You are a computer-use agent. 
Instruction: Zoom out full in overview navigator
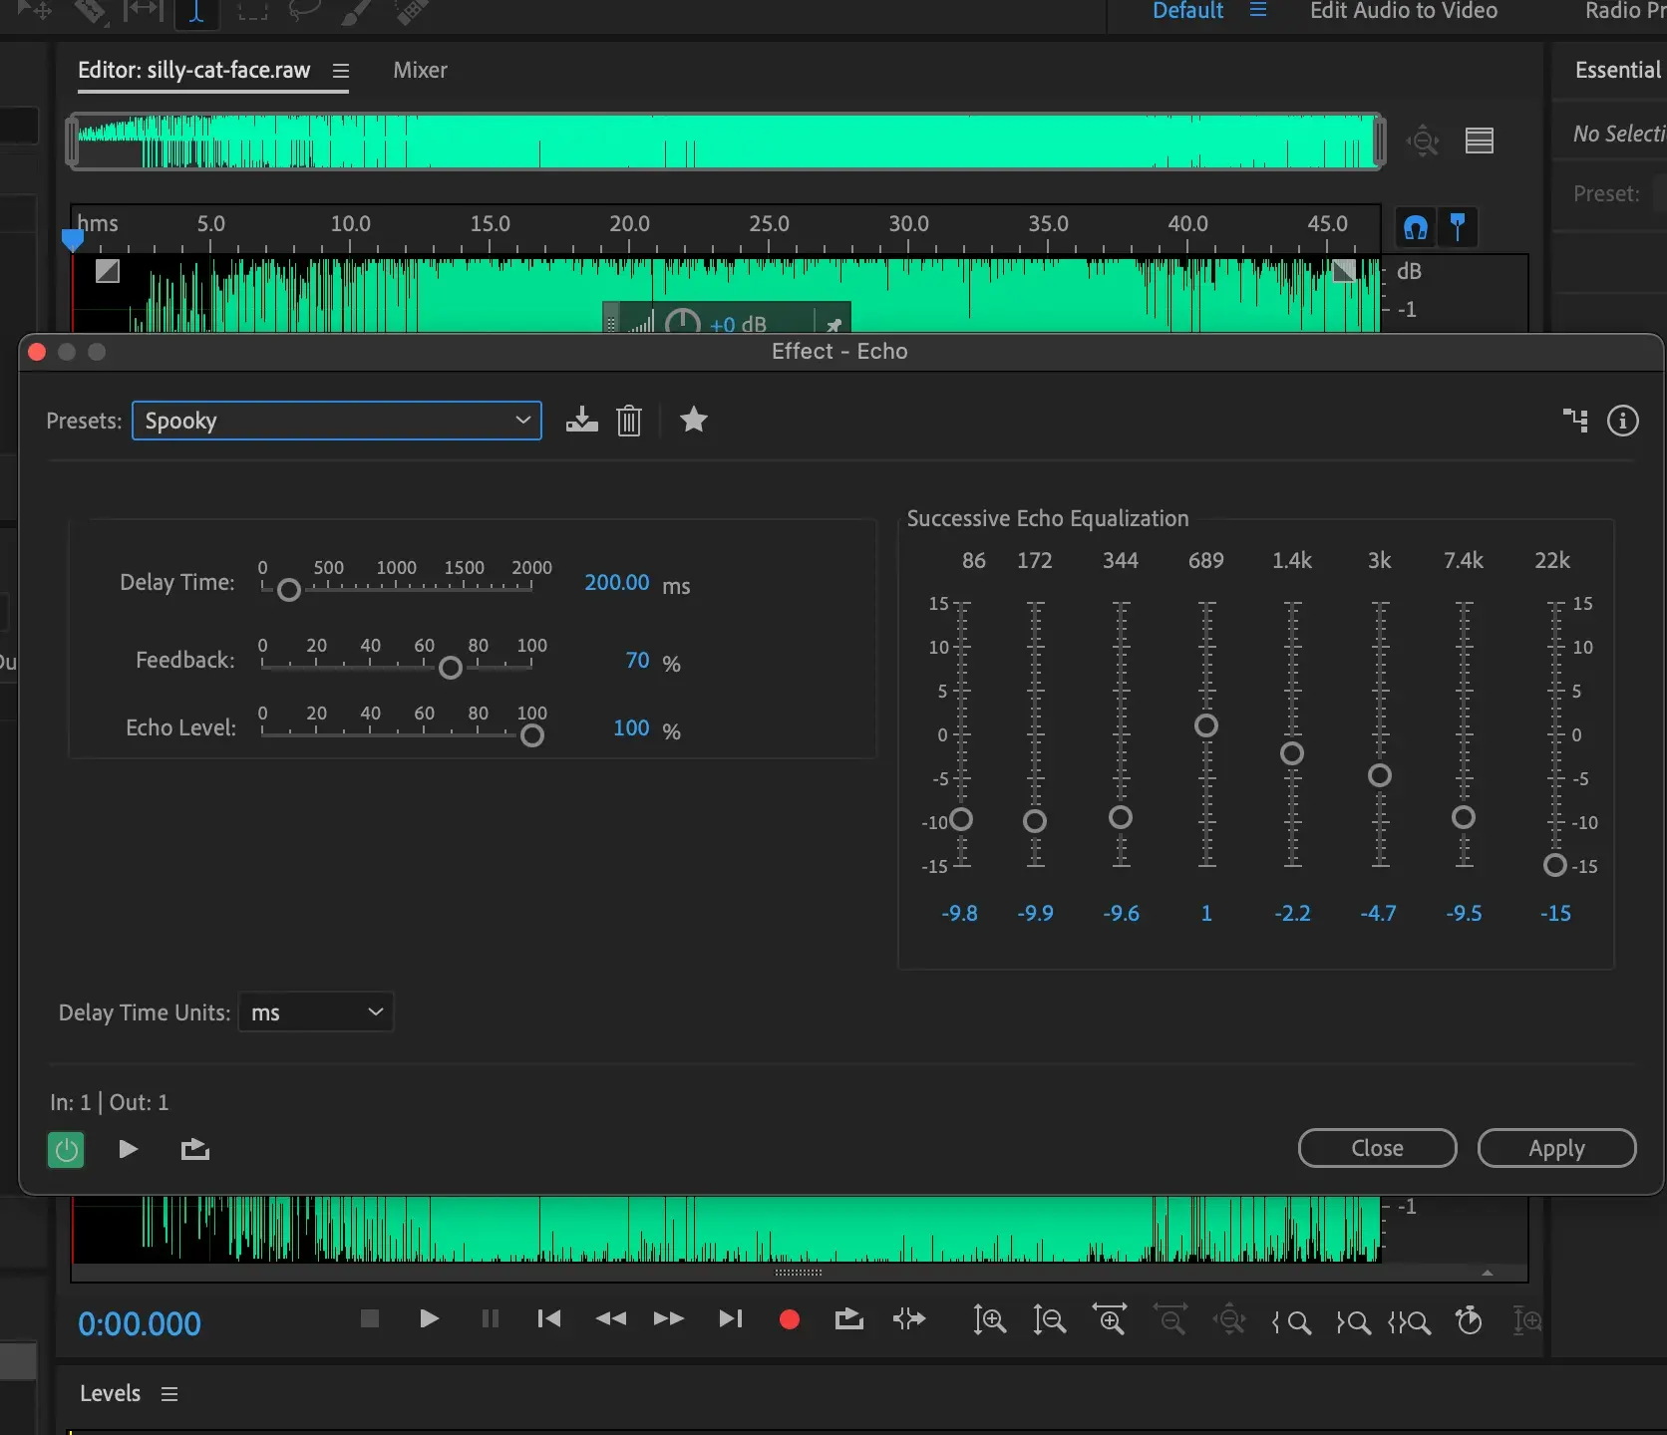[x=1423, y=142]
